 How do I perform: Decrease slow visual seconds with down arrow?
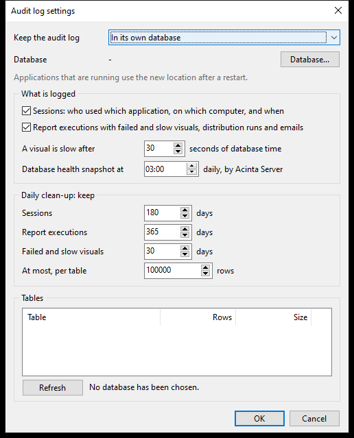tap(178, 151)
